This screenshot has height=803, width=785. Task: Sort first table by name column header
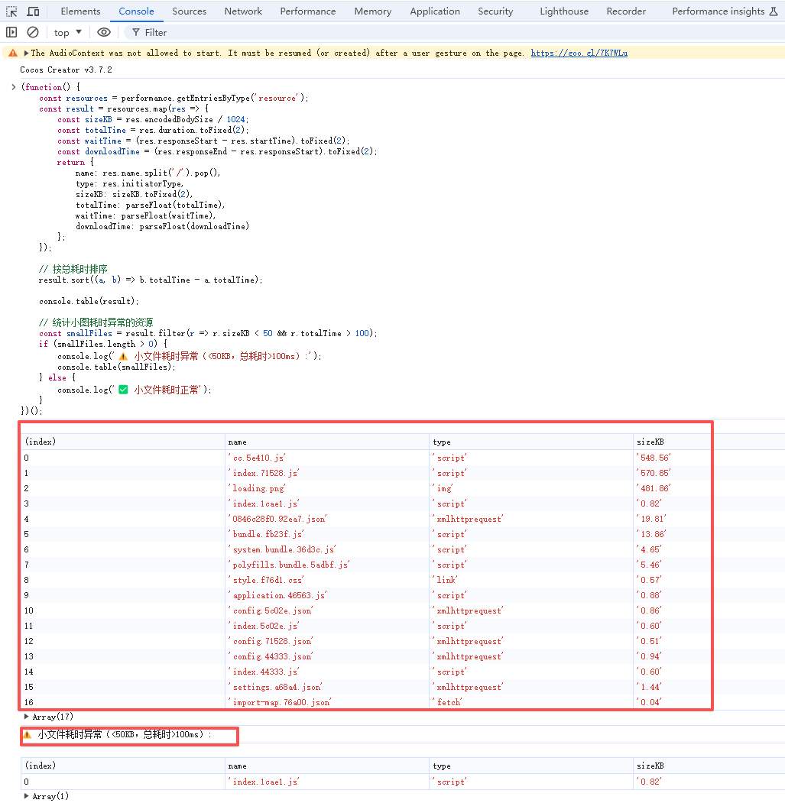[238, 442]
